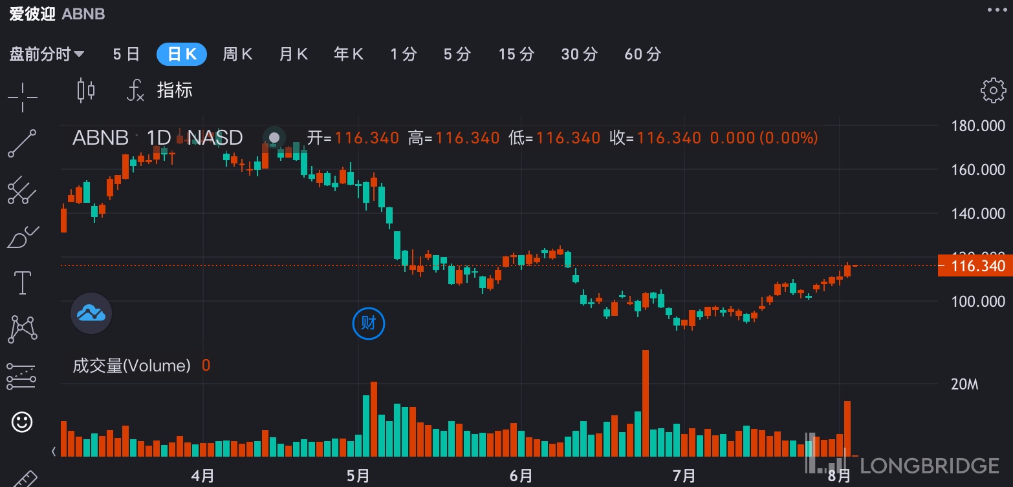Click the 4月 date axis label
The width and height of the screenshot is (1013, 487).
[x=203, y=476]
